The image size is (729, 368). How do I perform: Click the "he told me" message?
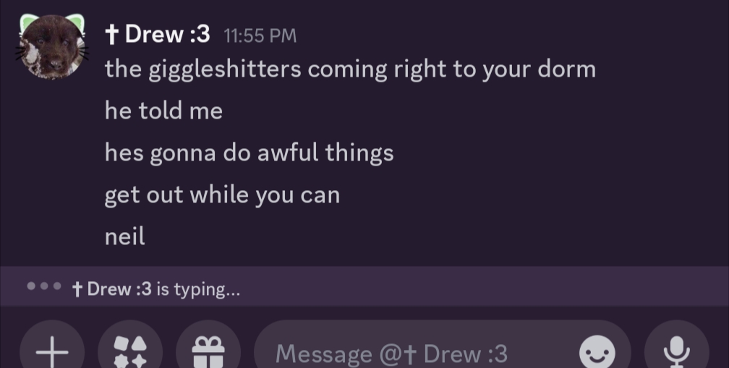[163, 111]
